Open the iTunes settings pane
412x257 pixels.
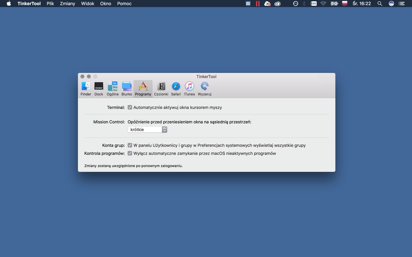point(189,89)
